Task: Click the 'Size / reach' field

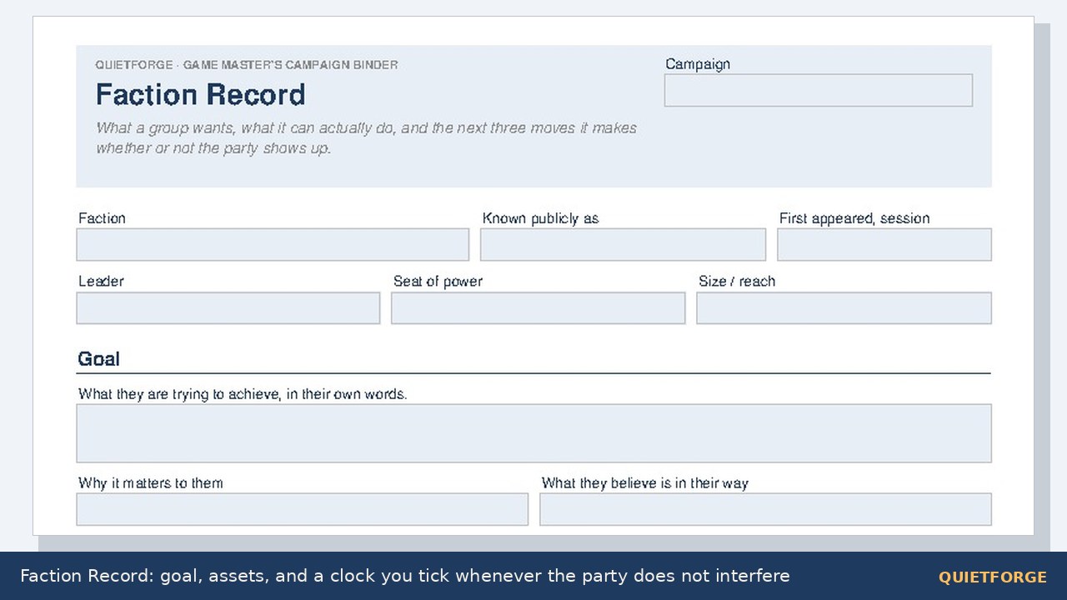Action: point(844,308)
